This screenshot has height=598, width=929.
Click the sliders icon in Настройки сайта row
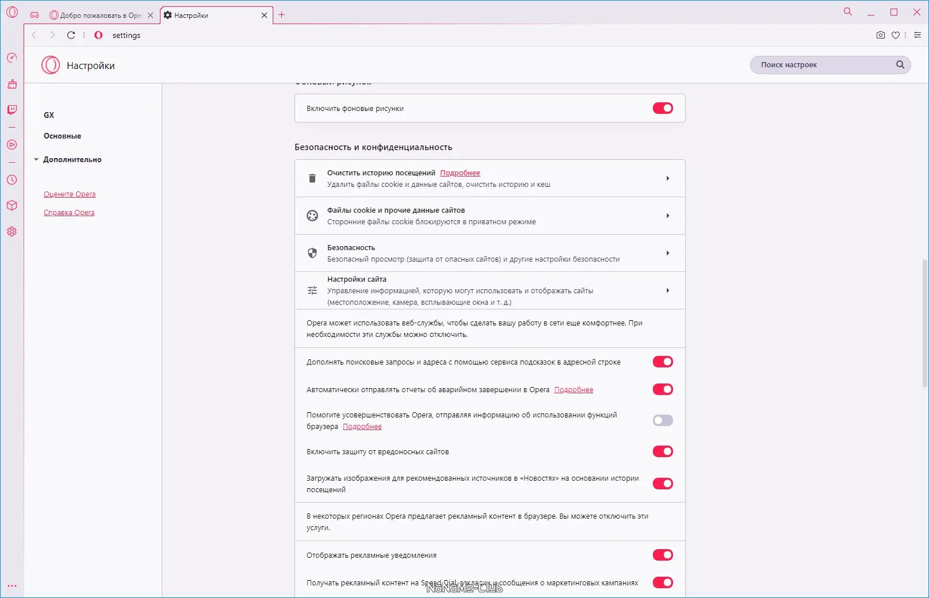pos(312,290)
